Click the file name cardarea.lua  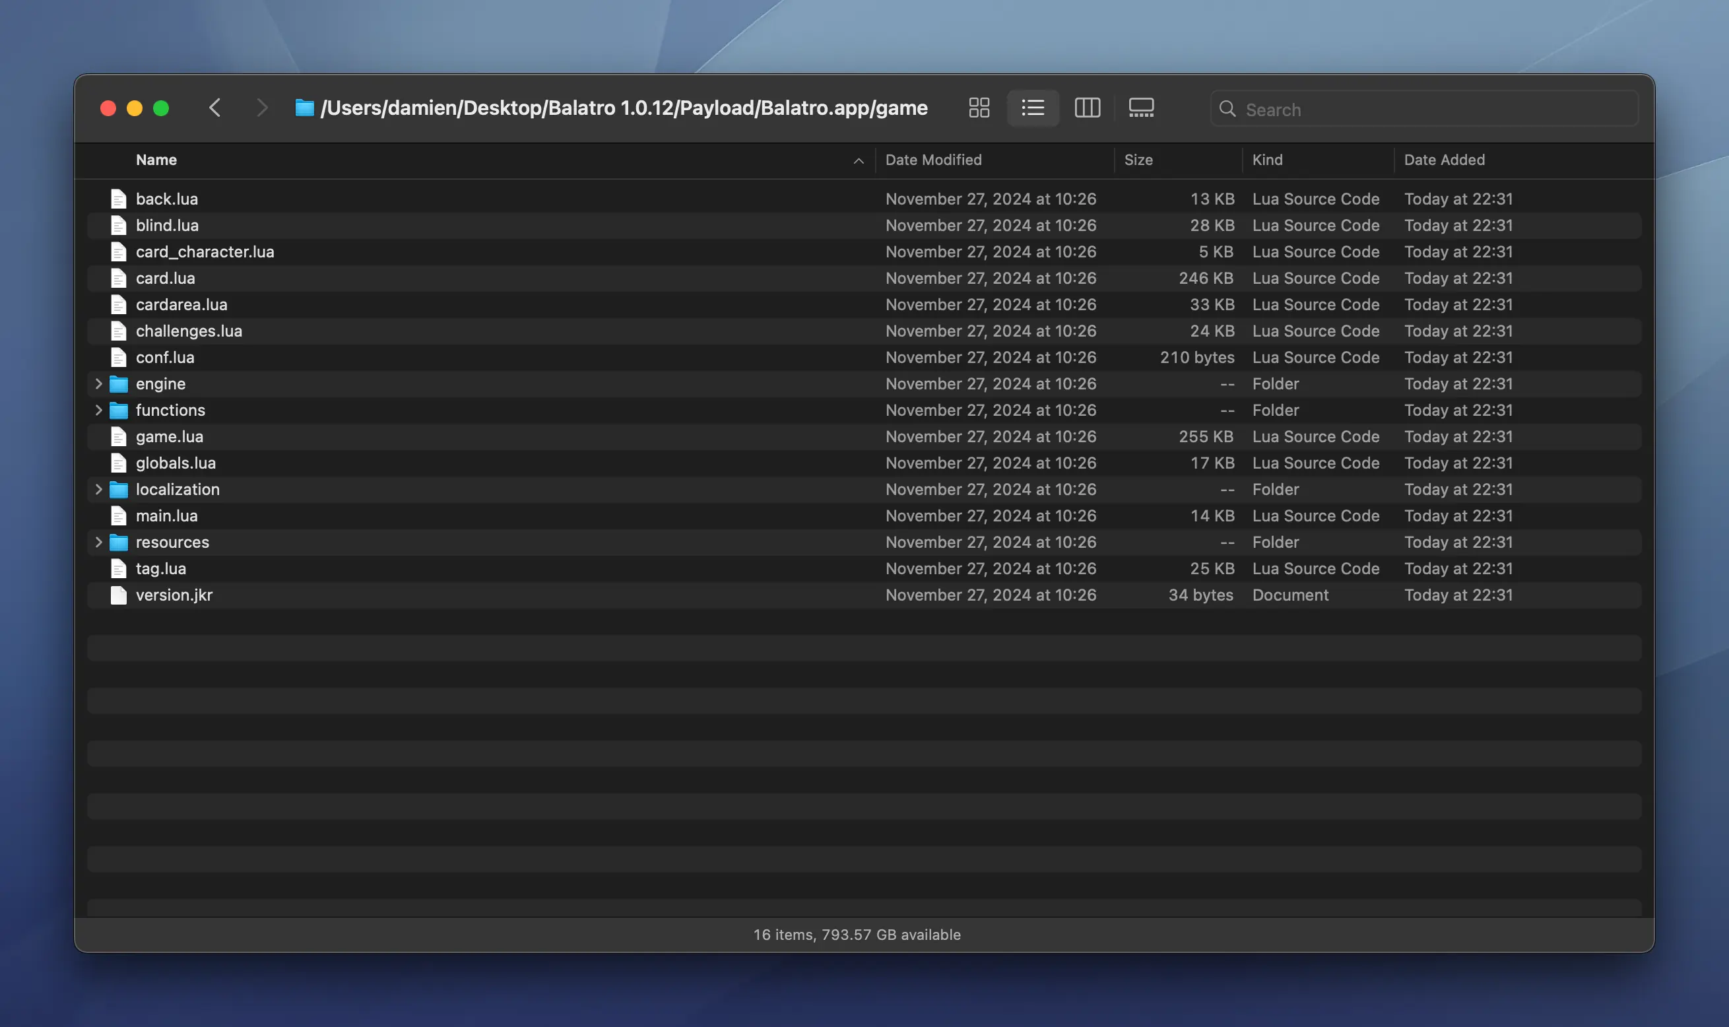(181, 304)
